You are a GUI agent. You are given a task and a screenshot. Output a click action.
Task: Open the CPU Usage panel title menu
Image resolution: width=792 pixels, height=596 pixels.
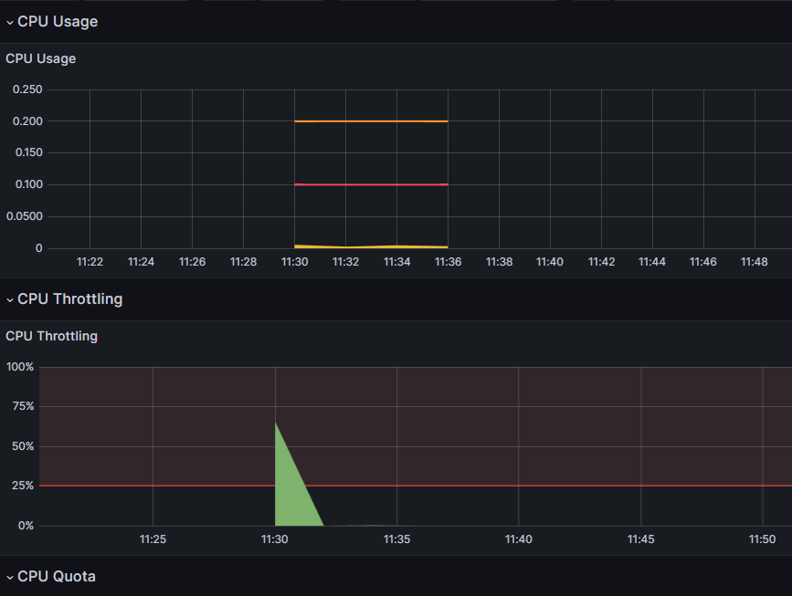(41, 58)
